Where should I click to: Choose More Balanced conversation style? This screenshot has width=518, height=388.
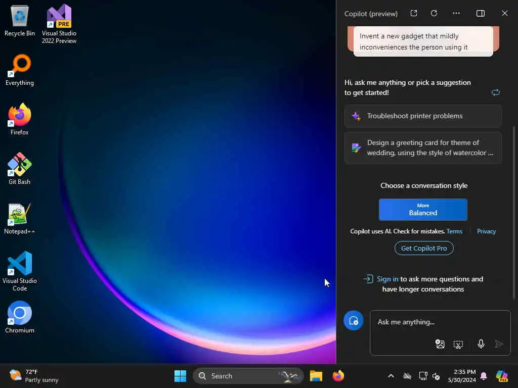tap(423, 210)
